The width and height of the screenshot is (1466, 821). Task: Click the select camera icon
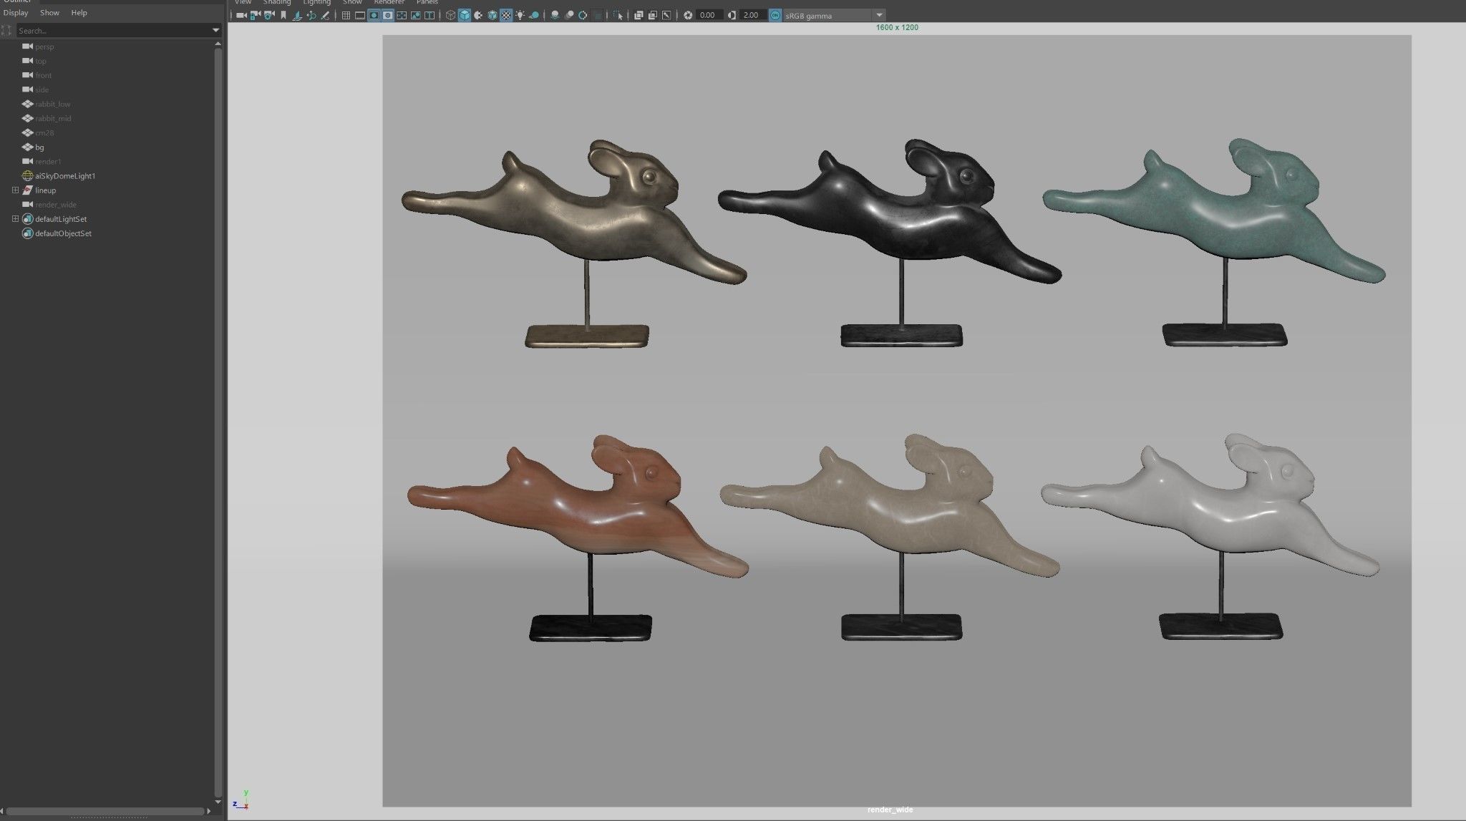[241, 15]
